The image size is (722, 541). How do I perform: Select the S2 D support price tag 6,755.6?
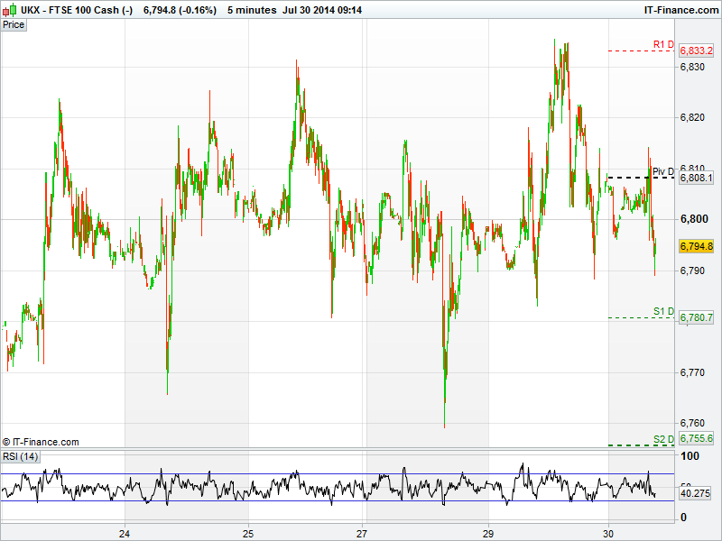click(x=697, y=438)
